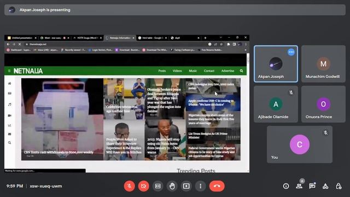This screenshot has height=197, width=350.
Task: Click 'Trending Posts' heading
Action: click(196, 171)
